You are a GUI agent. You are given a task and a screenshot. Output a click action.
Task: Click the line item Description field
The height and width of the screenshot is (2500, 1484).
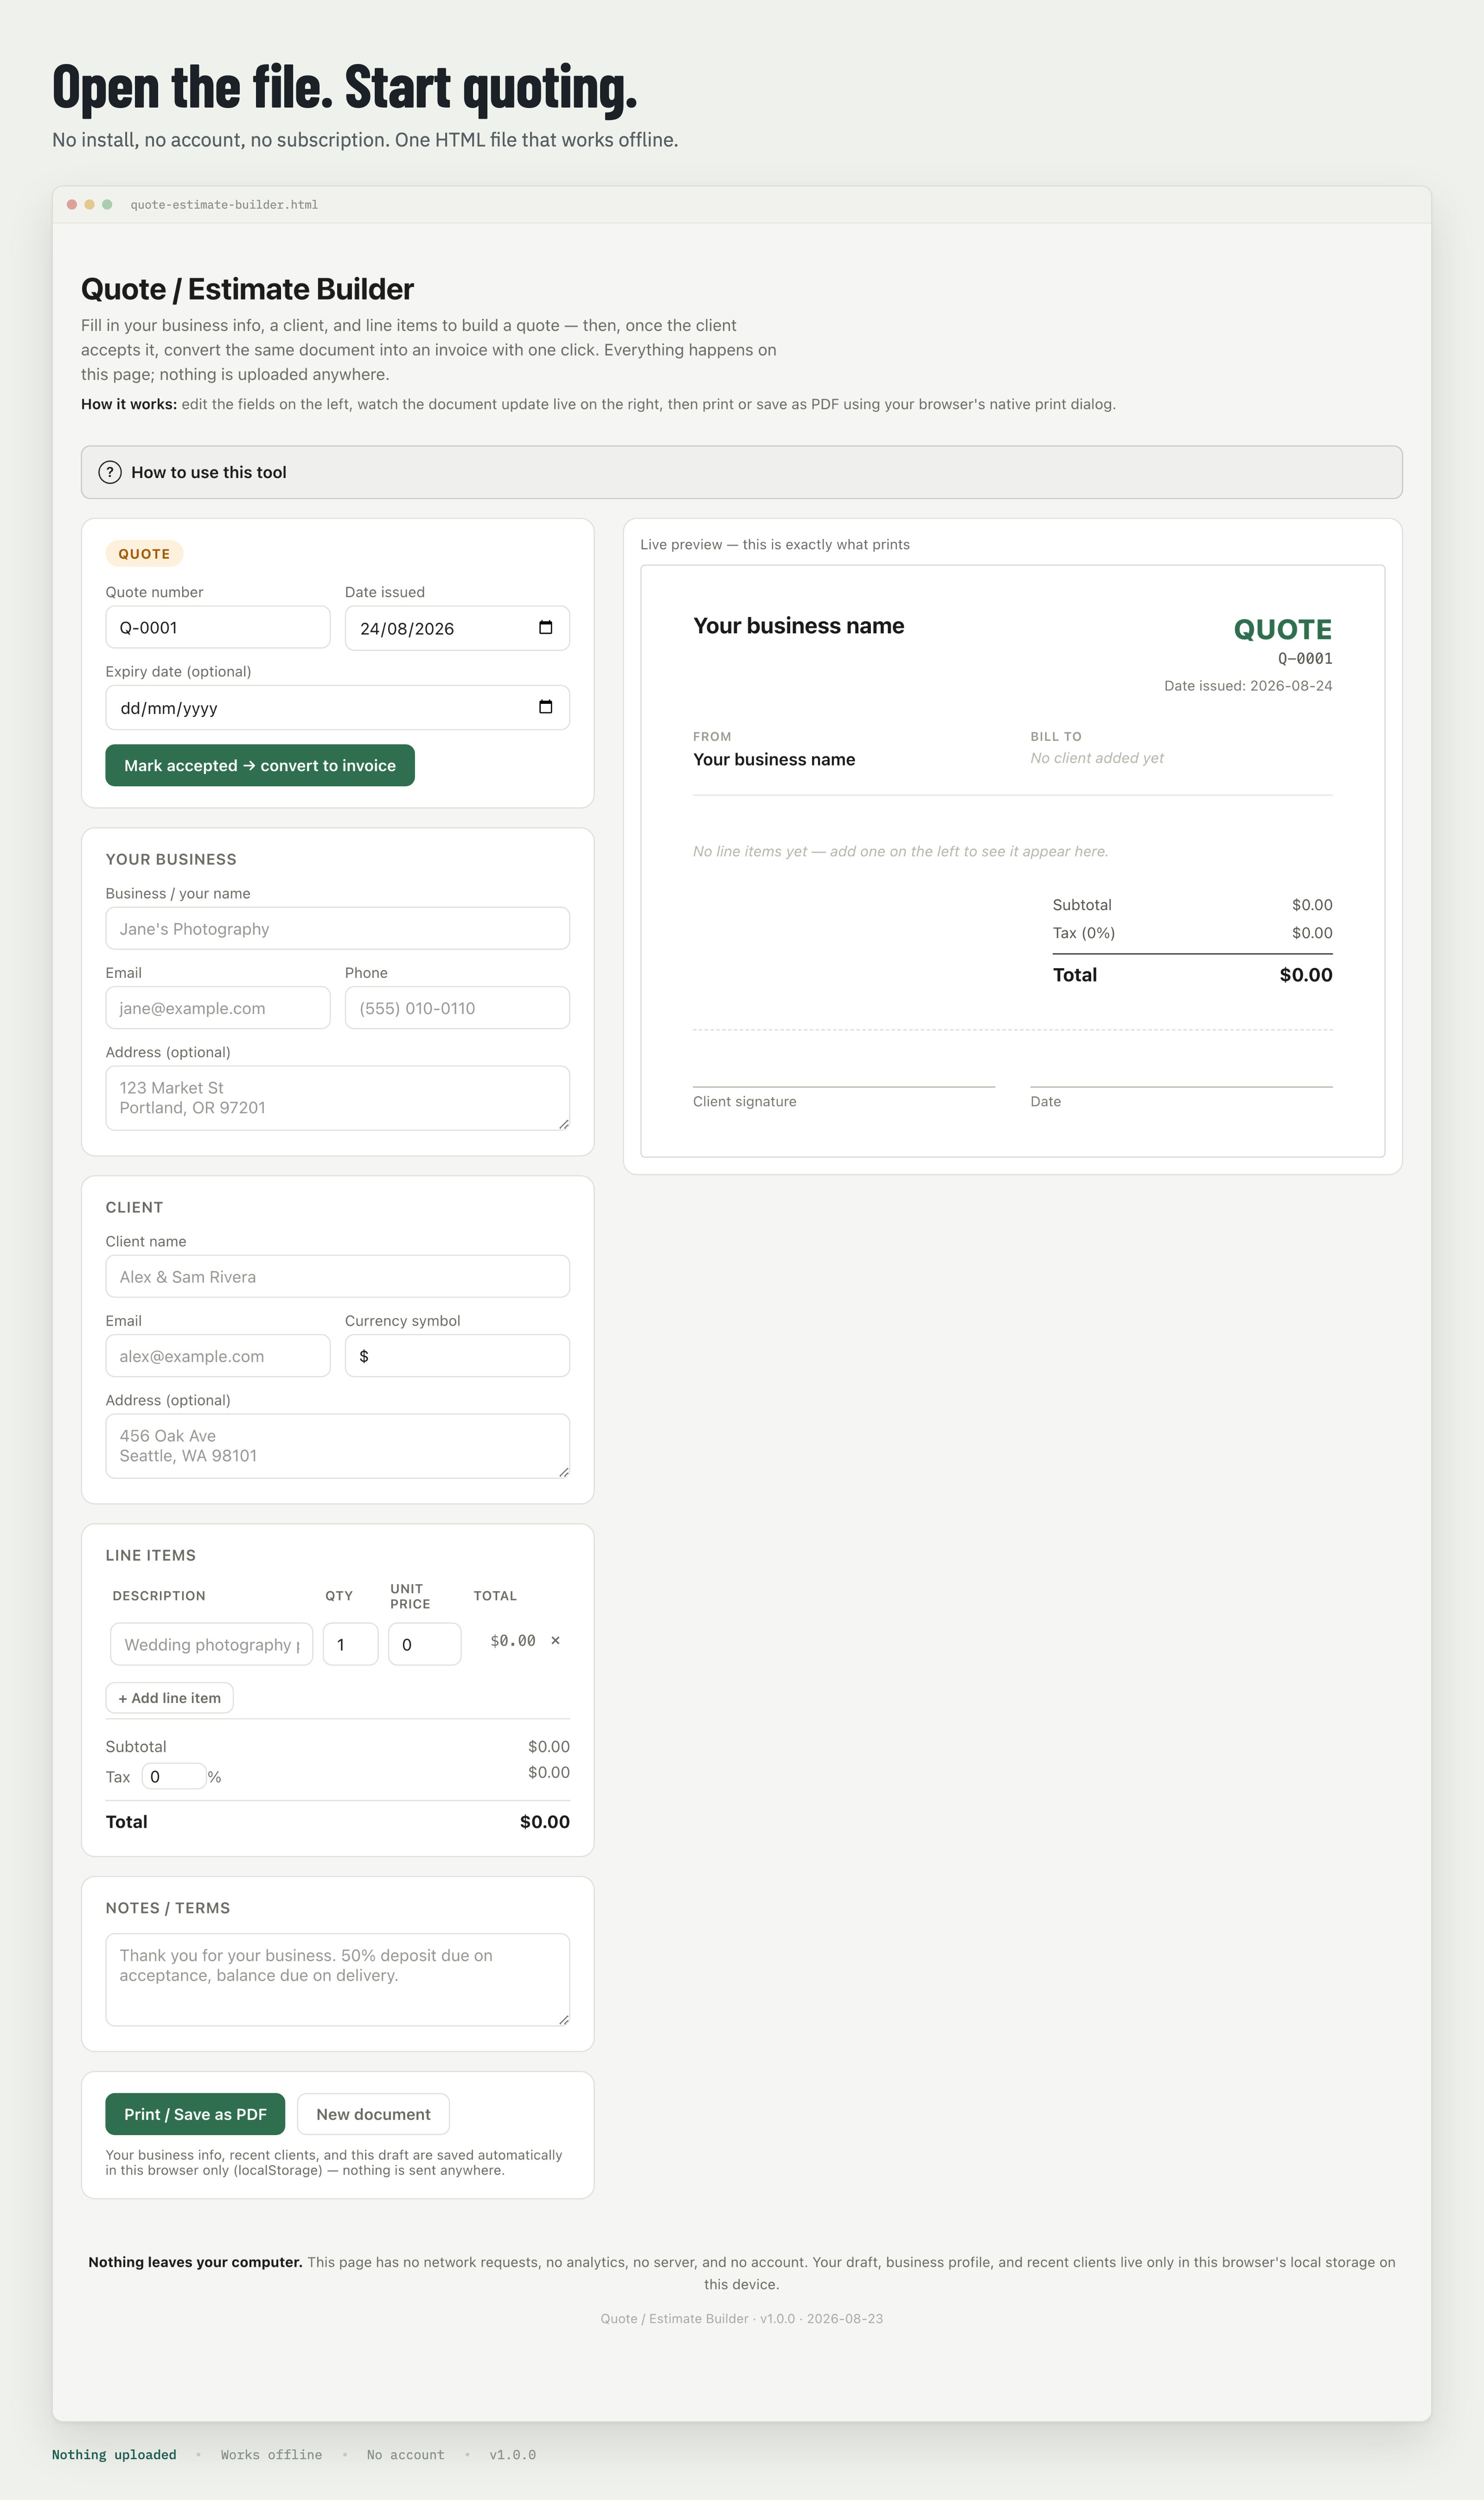(x=211, y=1645)
